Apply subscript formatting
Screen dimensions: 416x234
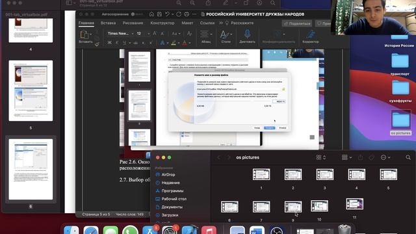click(x=143, y=43)
